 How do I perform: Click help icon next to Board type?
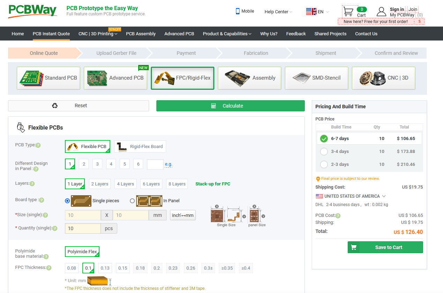pyautogui.click(x=42, y=200)
